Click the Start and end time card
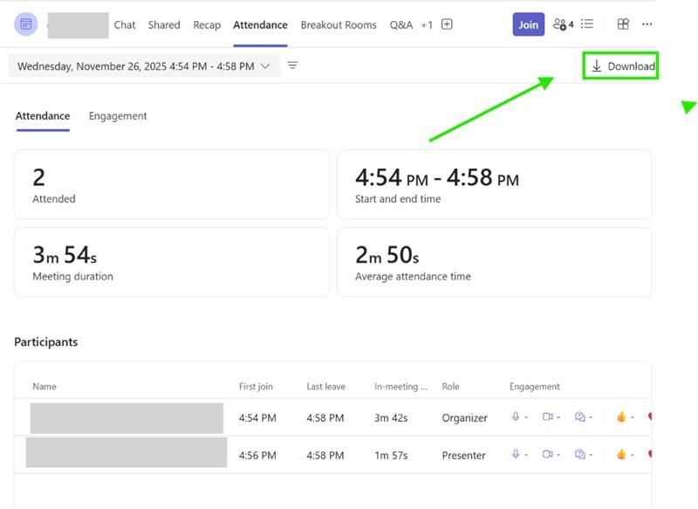 pos(495,184)
